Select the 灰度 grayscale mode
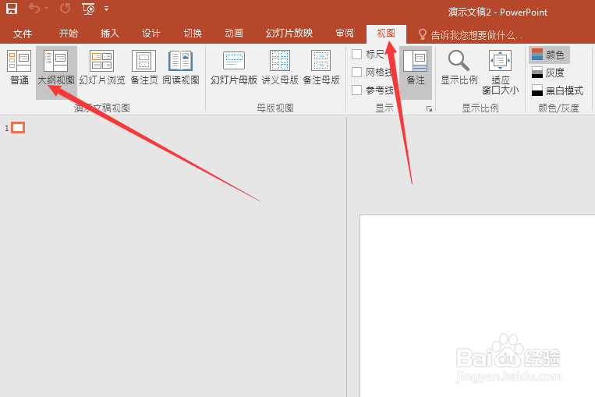The height and width of the screenshot is (397, 595). [549, 73]
